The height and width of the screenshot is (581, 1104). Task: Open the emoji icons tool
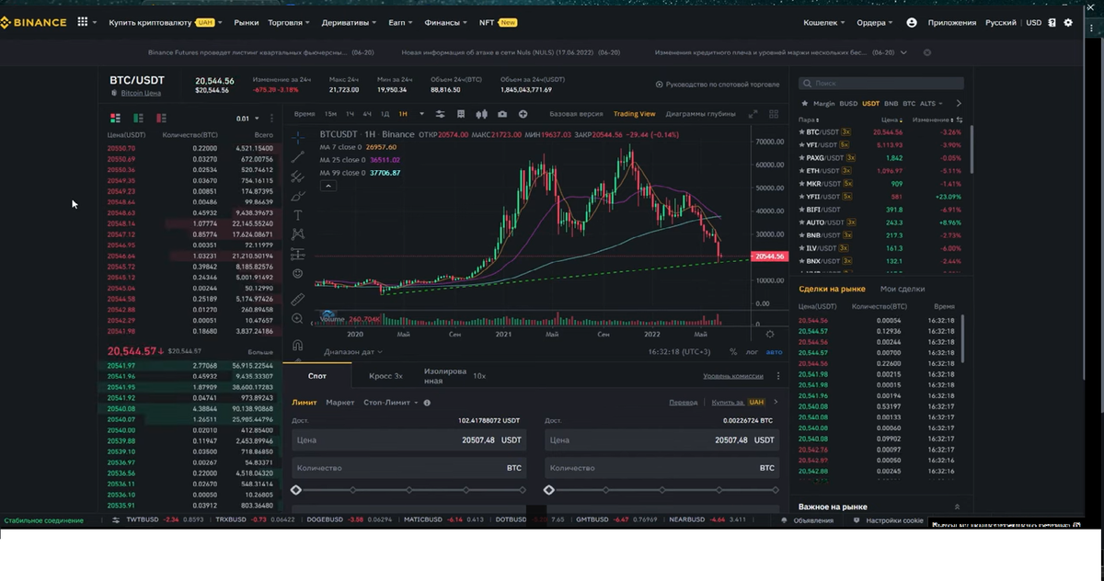click(297, 273)
